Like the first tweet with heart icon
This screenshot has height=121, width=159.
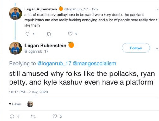pos(70,34)
